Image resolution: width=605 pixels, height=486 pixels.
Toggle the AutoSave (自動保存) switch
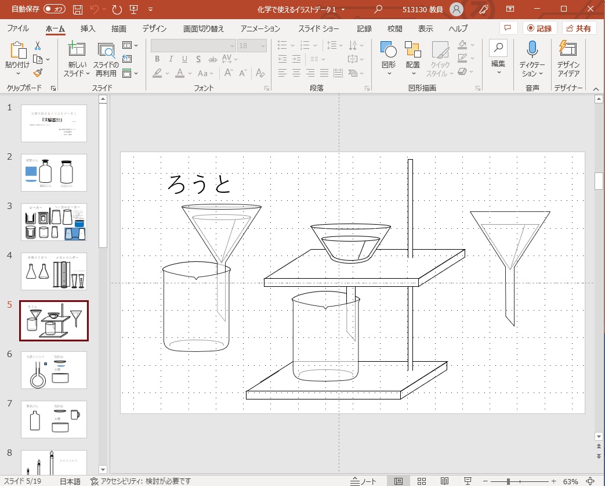point(55,9)
